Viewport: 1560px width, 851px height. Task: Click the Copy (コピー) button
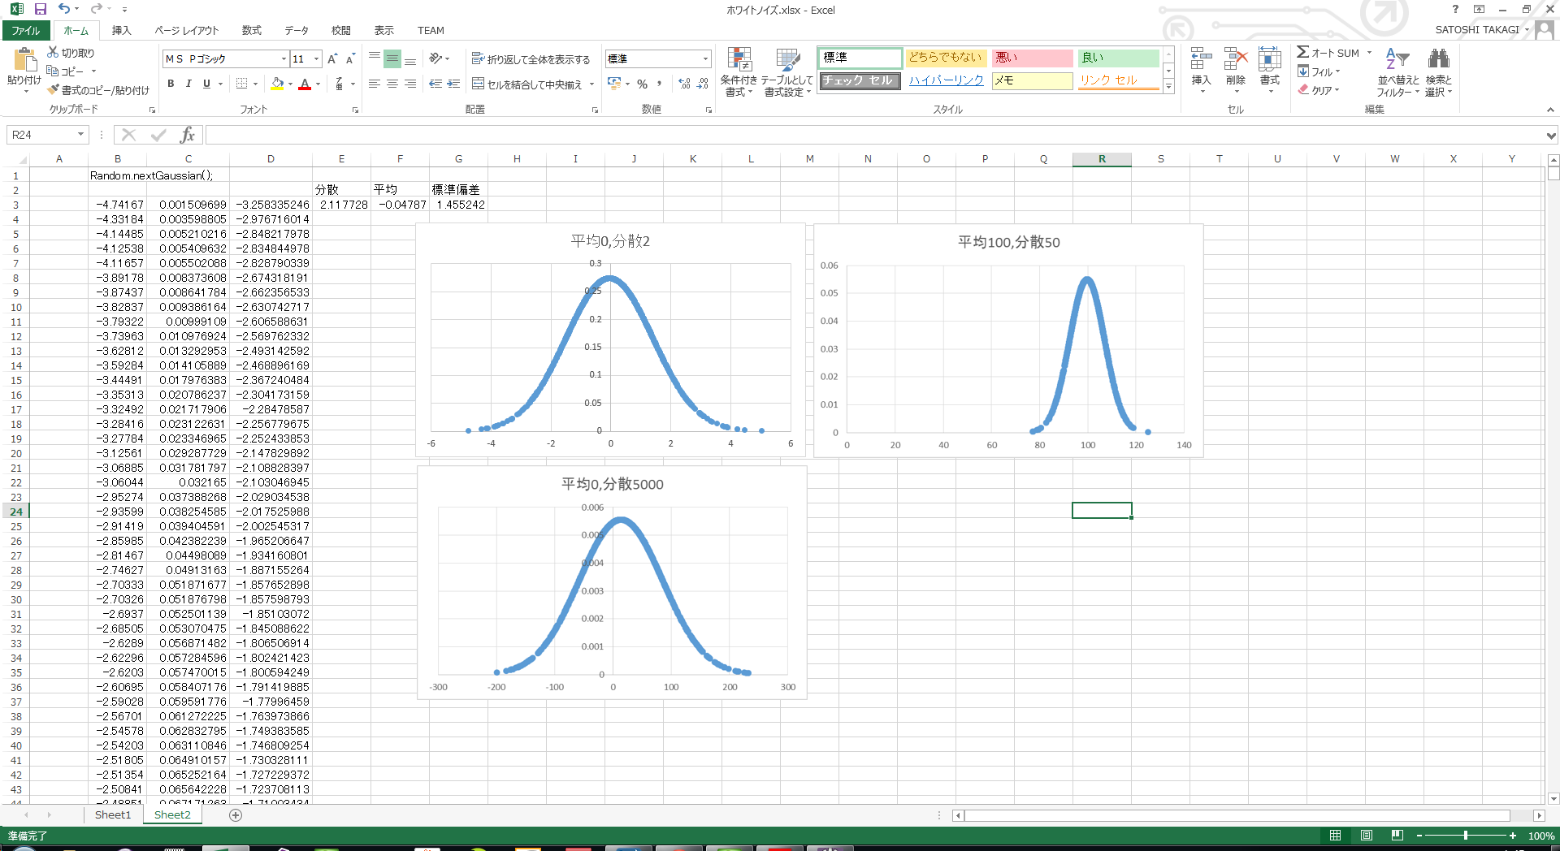(x=65, y=71)
